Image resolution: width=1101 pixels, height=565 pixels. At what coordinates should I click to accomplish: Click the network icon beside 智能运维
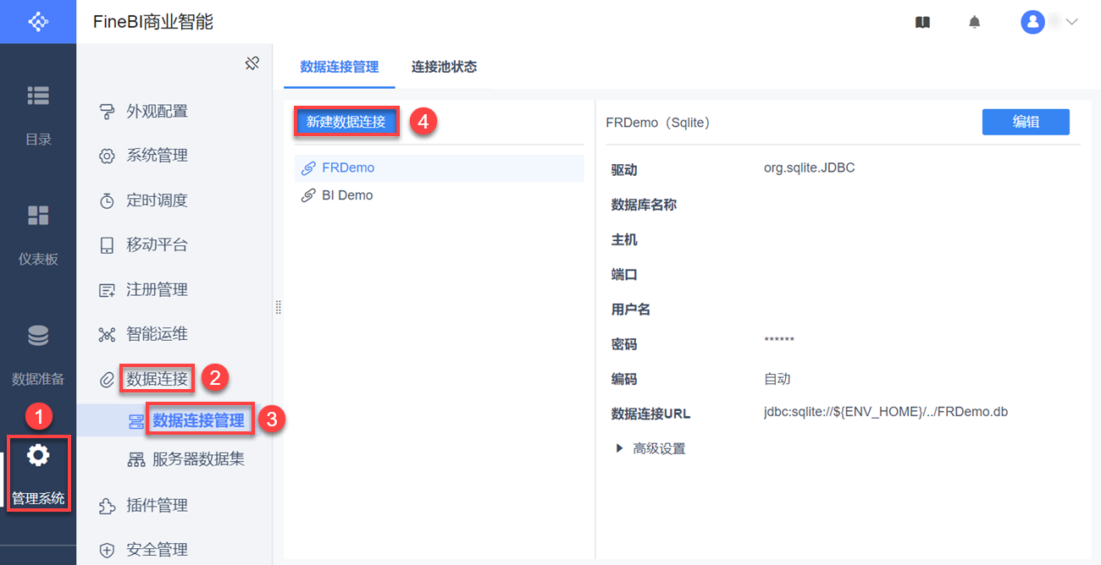pos(107,334)
